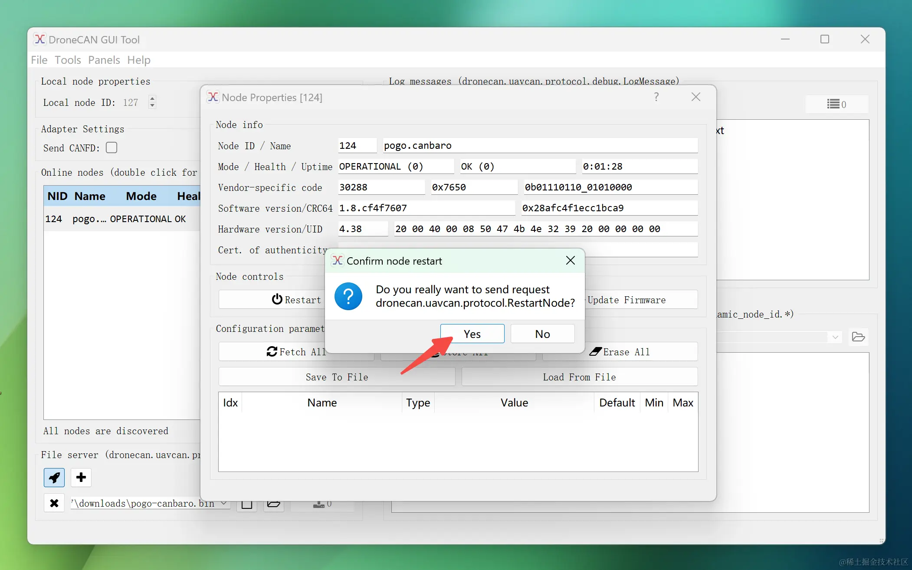This screenshot has height=570, width=912.
Task: Open folder icon beside allocator dropdown
Action: 858,337
